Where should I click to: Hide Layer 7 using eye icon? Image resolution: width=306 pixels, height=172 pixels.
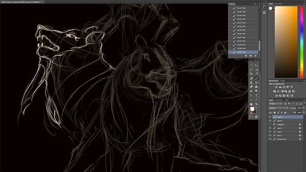point(270,128)
